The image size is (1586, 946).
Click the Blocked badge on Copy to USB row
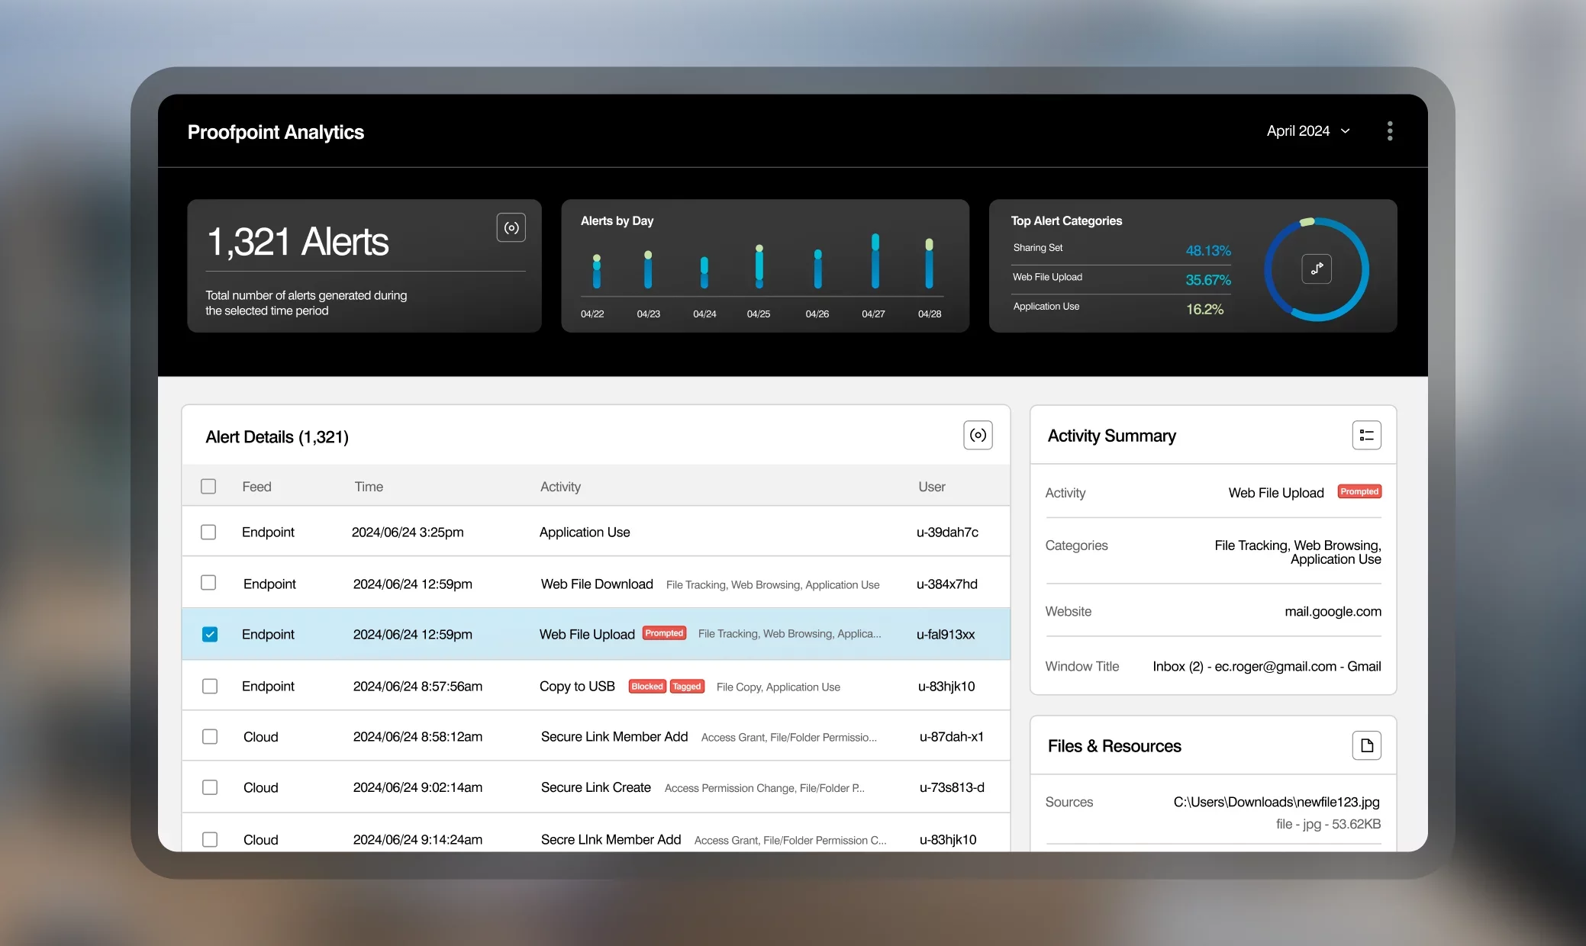pyautogui.click(x=646, y=686)
